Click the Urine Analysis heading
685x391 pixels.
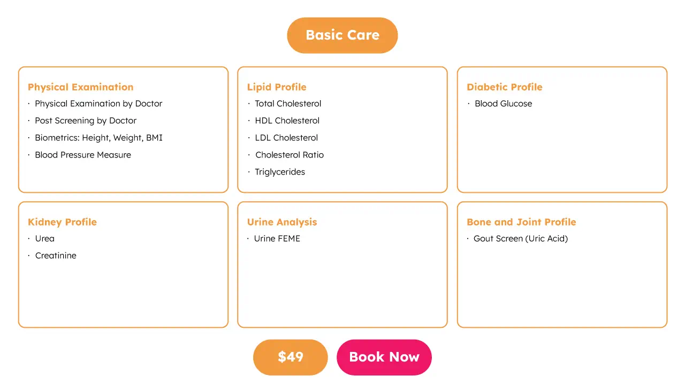pos(282,222)
